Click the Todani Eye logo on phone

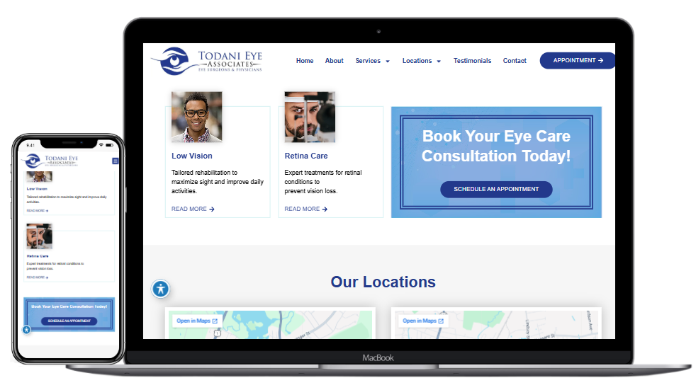tap(50, 161)
